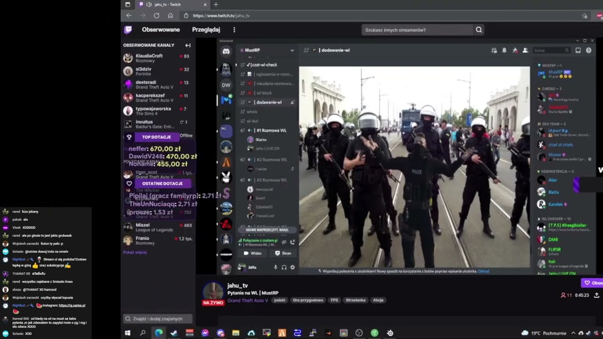This screenshot has height=339, width=603.
Task: Toggle Discord member list icon
Action: [525, 50]
